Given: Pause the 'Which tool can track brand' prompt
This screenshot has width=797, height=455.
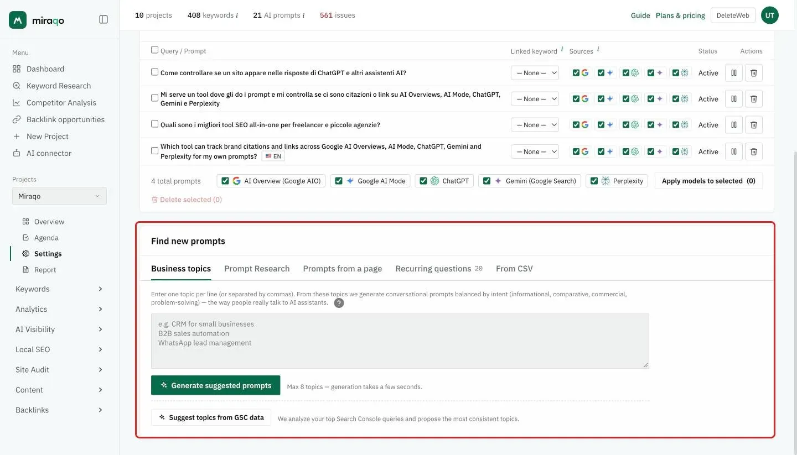Looking at the screenshot, I should [x=733, y=151].
